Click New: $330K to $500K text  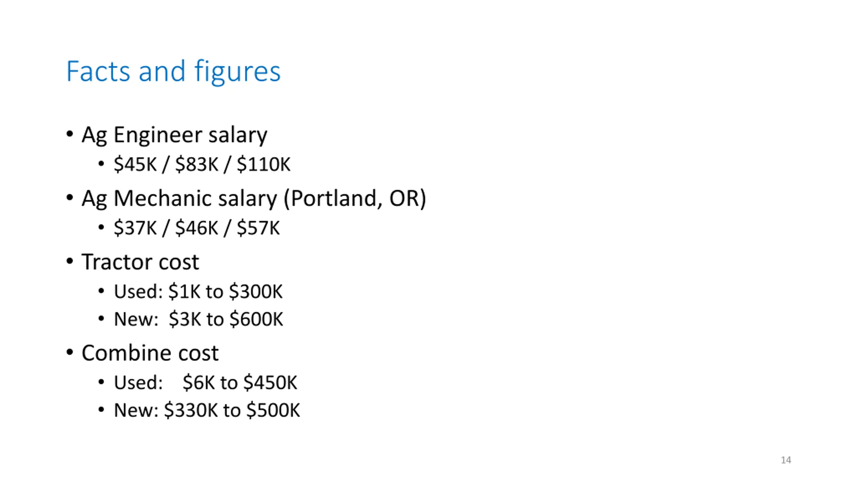point(207,410)
